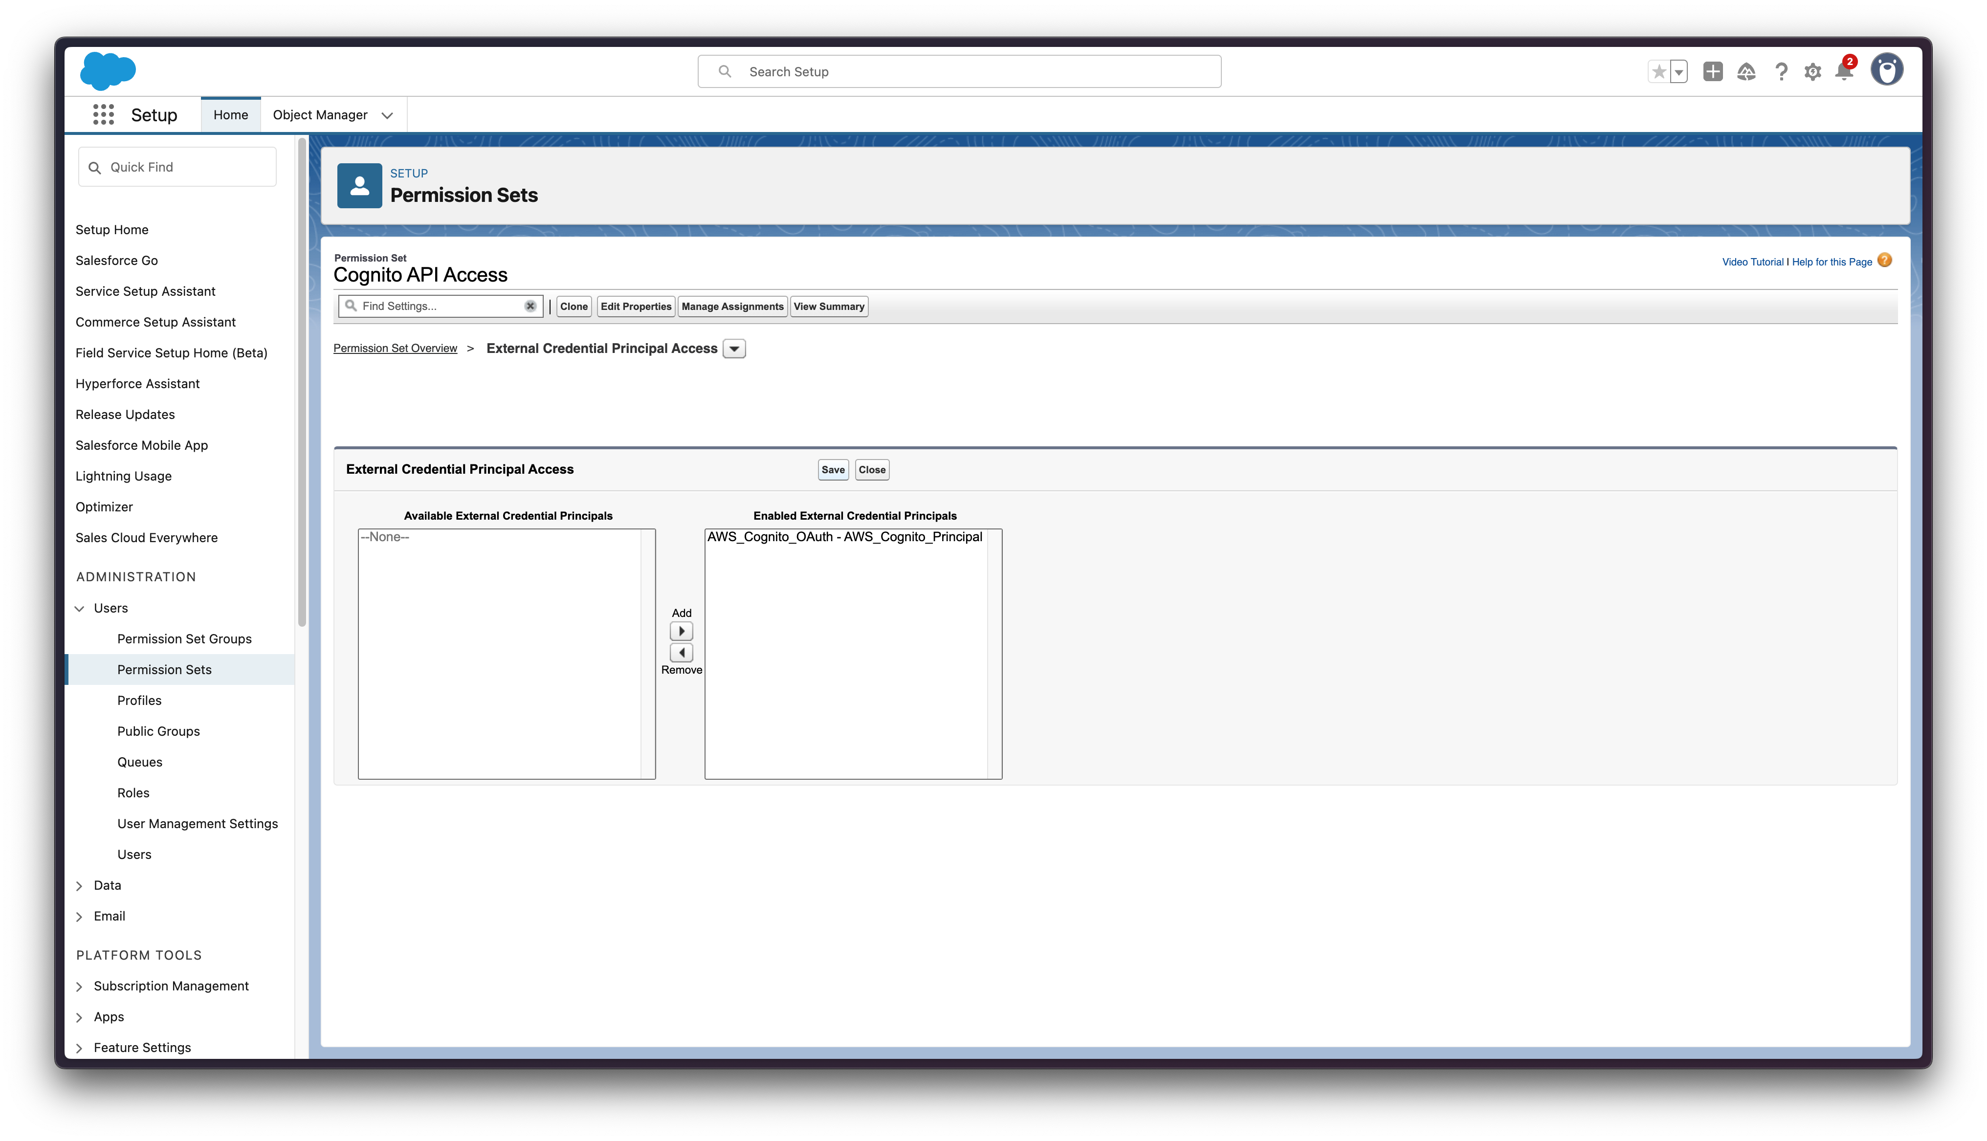The image size is (1987, 1141).
Task: Click the Clone button
Action: pos(574,307)
